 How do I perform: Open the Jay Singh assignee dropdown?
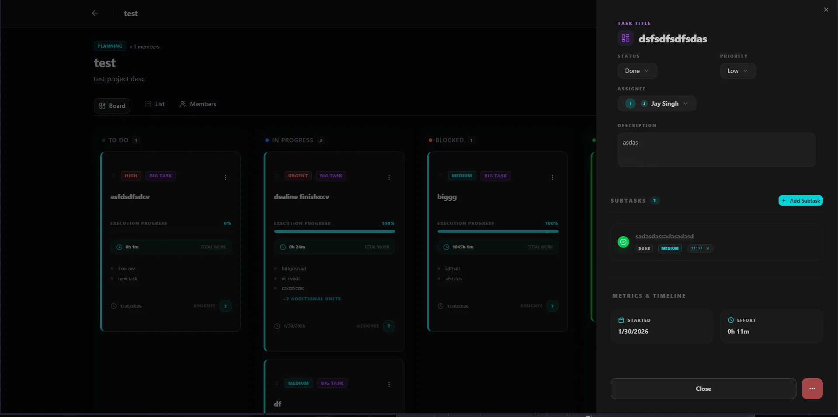pos(657,103)
